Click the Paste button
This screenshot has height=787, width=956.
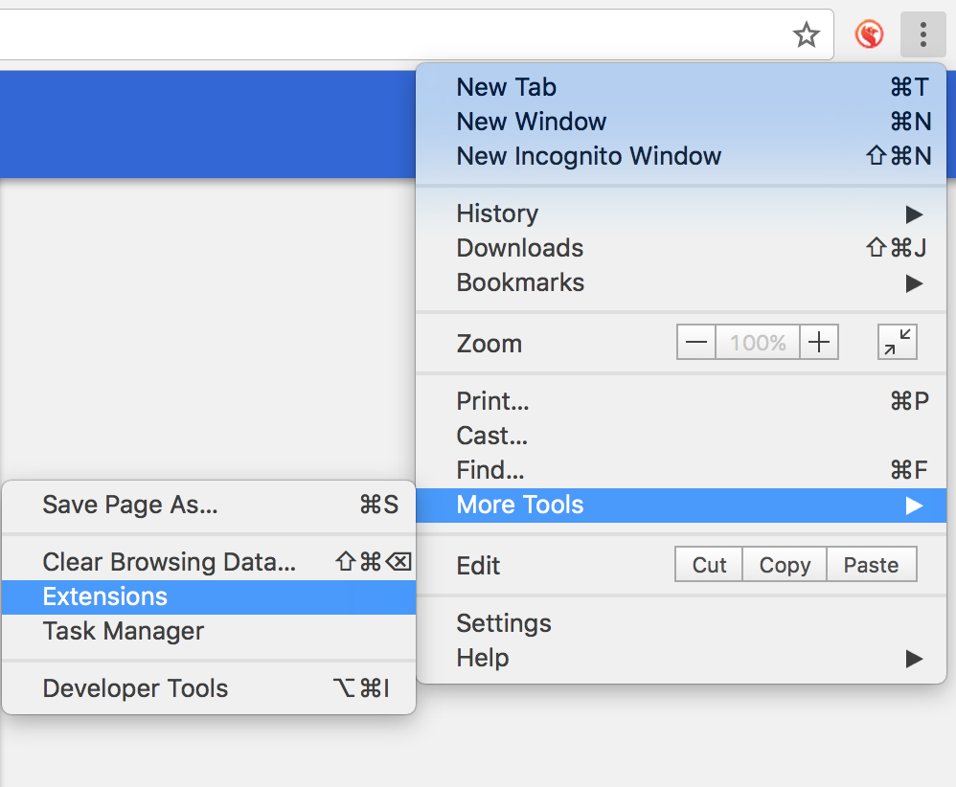tap(871, 565)
